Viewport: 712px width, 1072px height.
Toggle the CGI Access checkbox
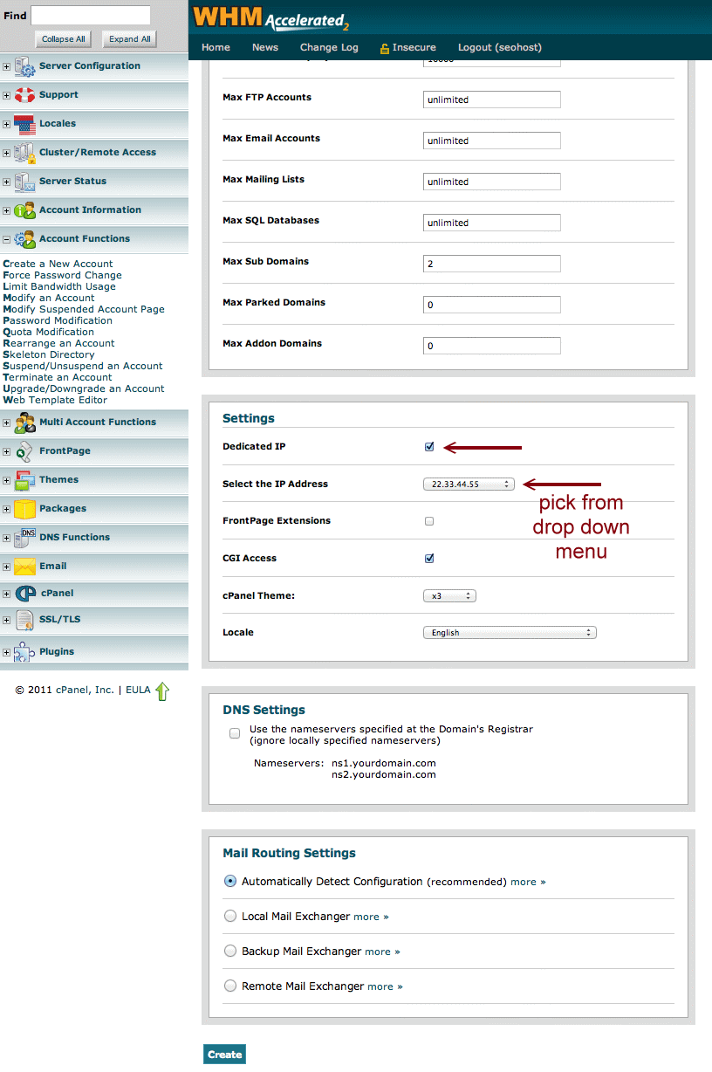pos(429,559)
